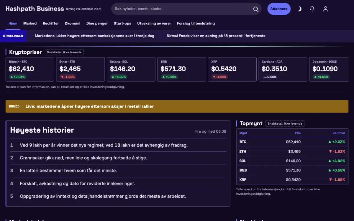354x221 pixels.
Task: View the XRP price card
Action: (232, 69)
